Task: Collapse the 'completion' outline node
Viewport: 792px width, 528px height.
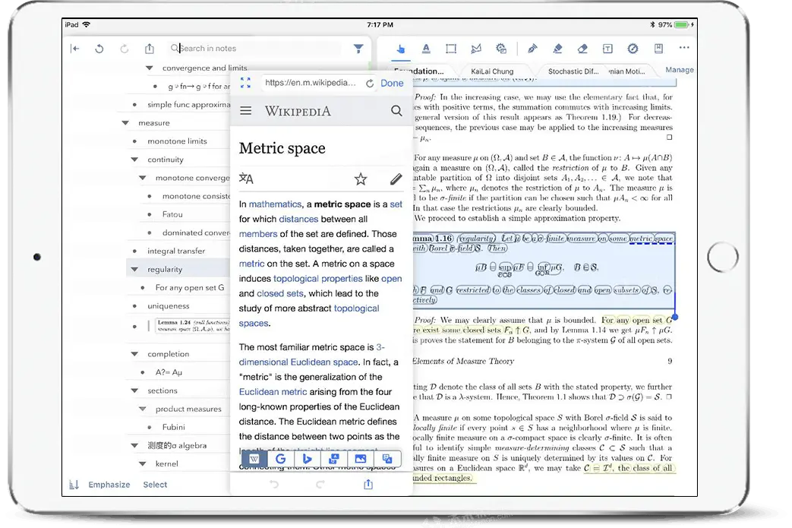Action: point(134,354)
